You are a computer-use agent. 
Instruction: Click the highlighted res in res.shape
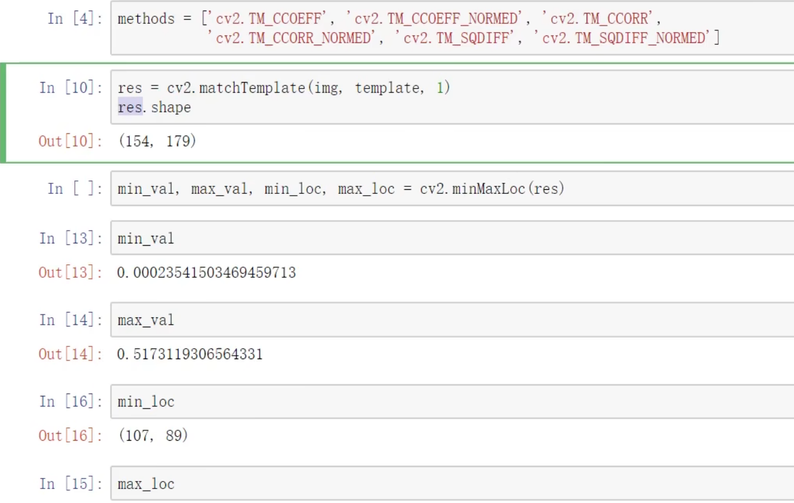(129, 108)
